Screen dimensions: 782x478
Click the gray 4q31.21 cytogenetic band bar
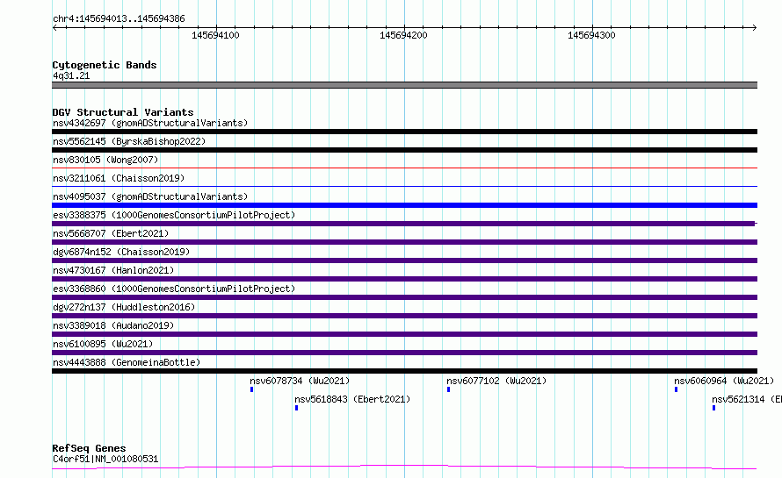coord(404,85)
